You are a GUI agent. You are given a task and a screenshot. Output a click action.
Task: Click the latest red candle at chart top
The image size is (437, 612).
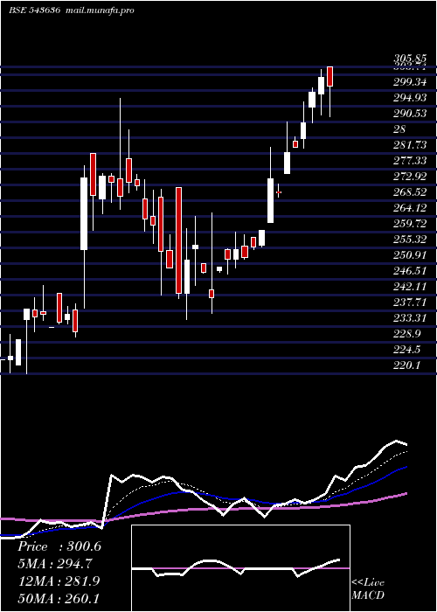point(330,77)
